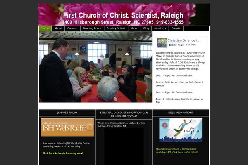
Task: Click the Sunday School gathering photo
Action: click(95, 67)
